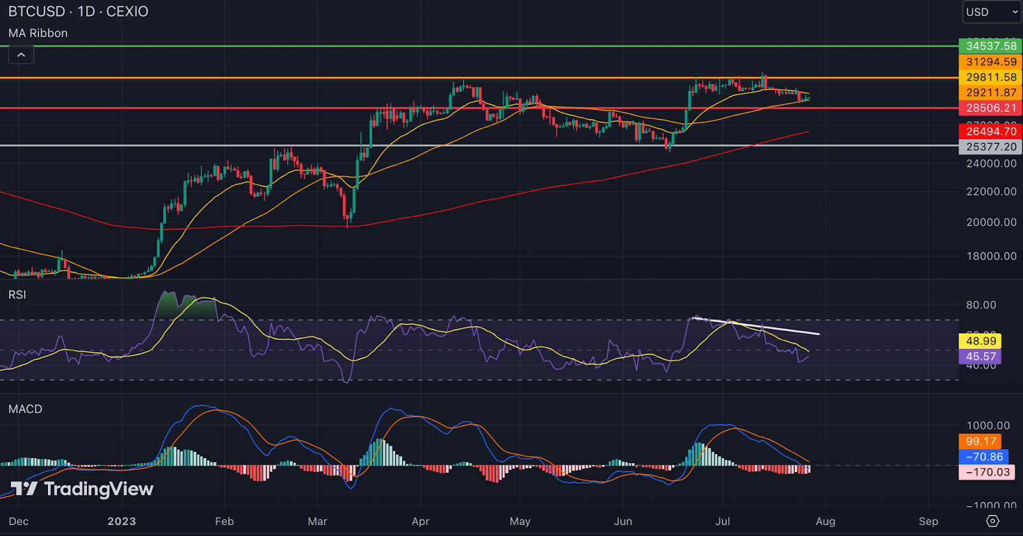Image resolution: width=1023 pixels, height=536 pixels.
Task: Click the Jun label on time axis
Action: [623, 521]
